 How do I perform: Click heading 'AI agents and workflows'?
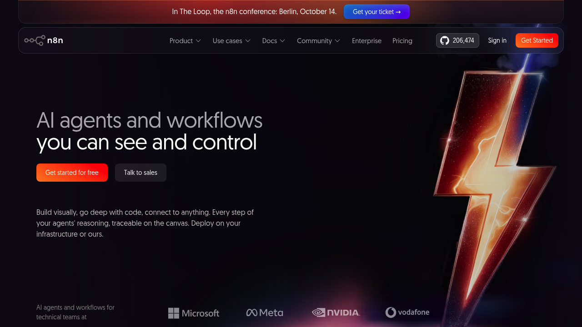(x=150, y=120)
